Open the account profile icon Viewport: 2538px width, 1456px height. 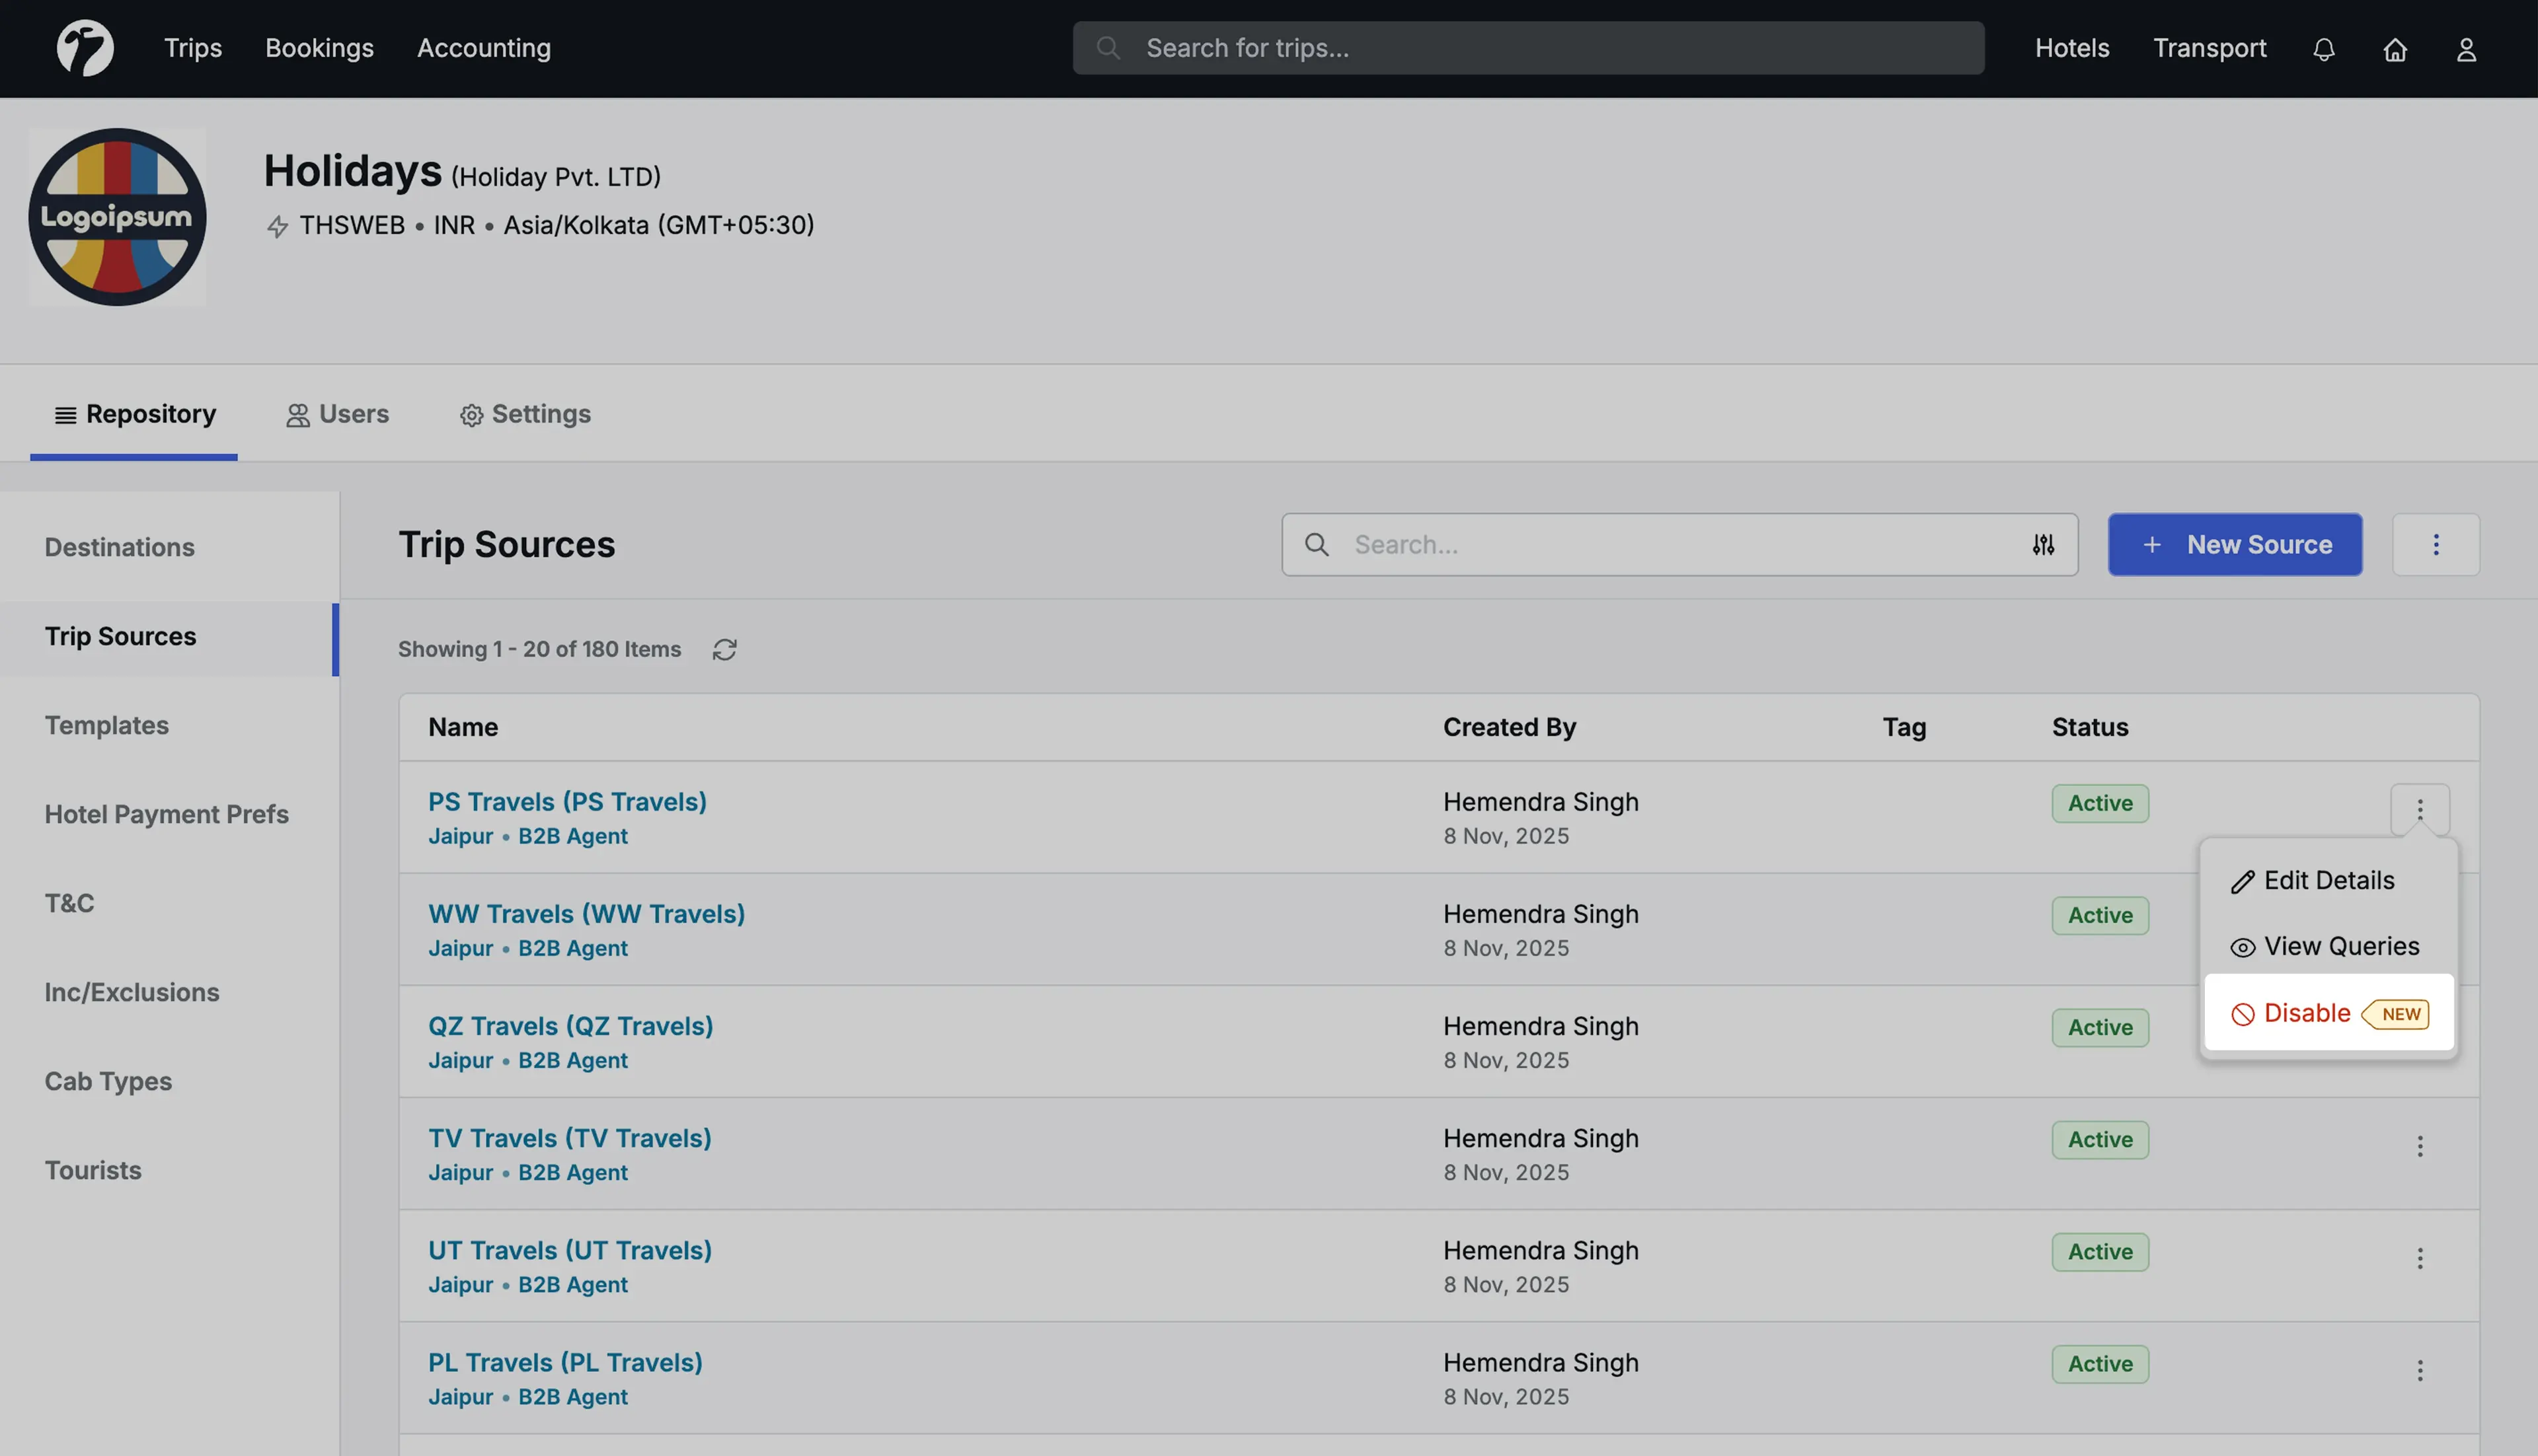click(2466, 48)
